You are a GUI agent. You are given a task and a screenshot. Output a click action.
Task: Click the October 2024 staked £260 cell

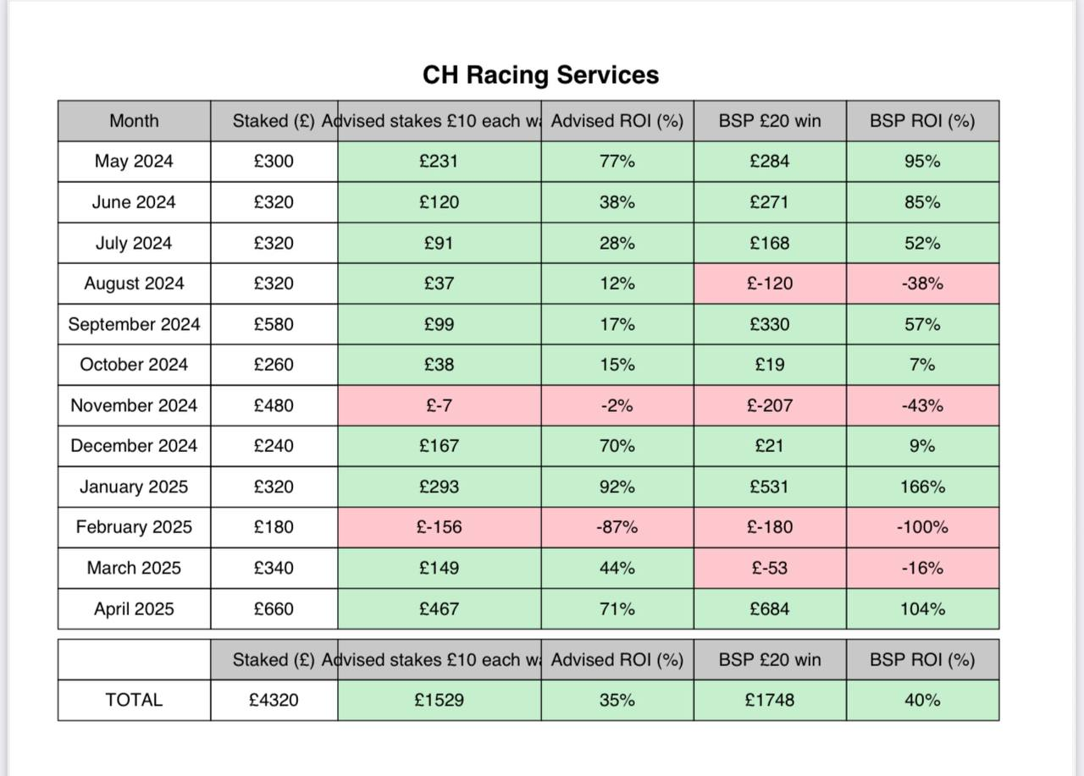point(274,365)
